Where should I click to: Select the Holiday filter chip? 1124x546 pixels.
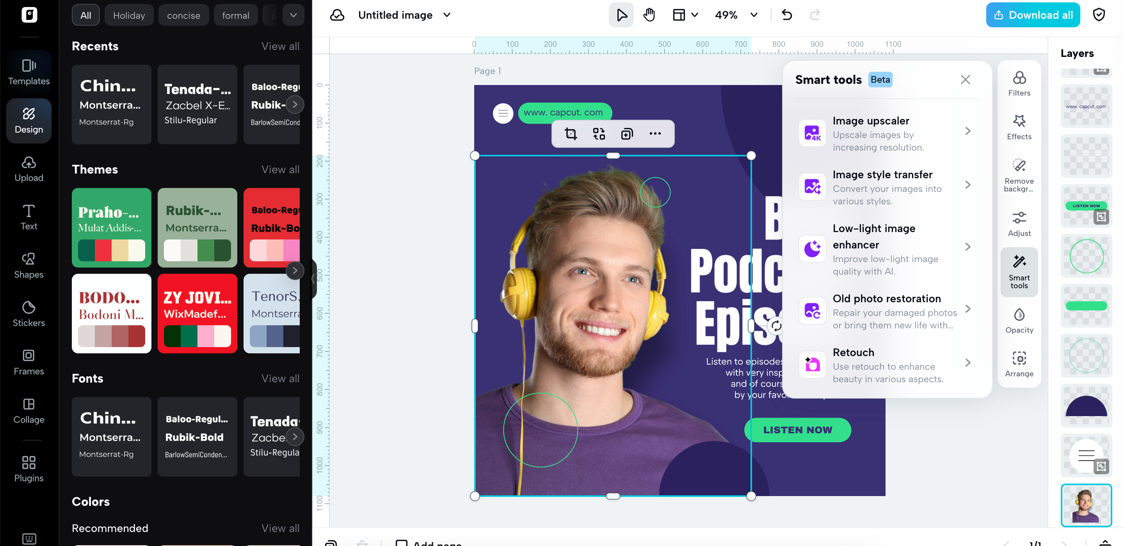coord(129,15)
